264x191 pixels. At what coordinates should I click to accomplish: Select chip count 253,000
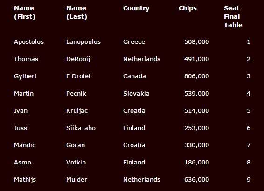[x=196, y=128]
